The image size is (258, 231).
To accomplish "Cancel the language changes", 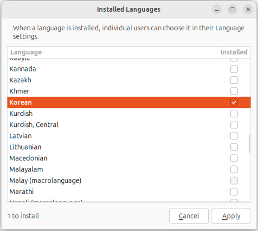I will 189,216.
